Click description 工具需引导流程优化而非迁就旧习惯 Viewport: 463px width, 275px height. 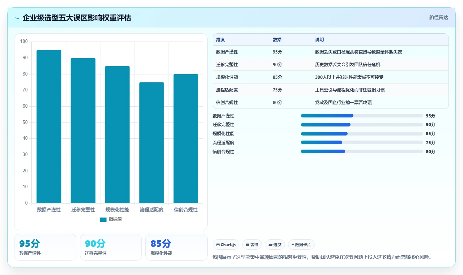point(350,90)
